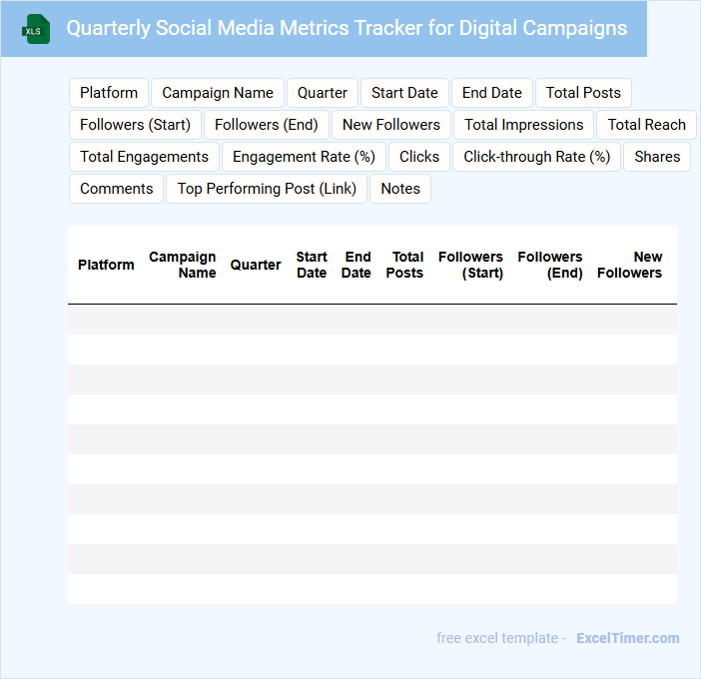Select the Top Performing Post (Link) tag
The image size is (701, 679).
click(x=267, y=189)
